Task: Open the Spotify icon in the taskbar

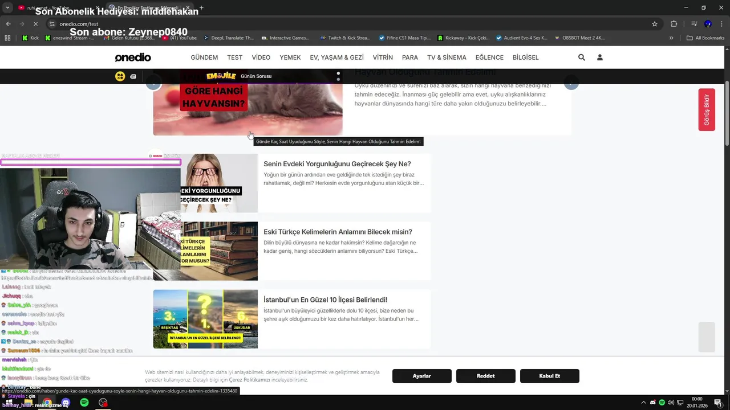Action: pos(84,403)
